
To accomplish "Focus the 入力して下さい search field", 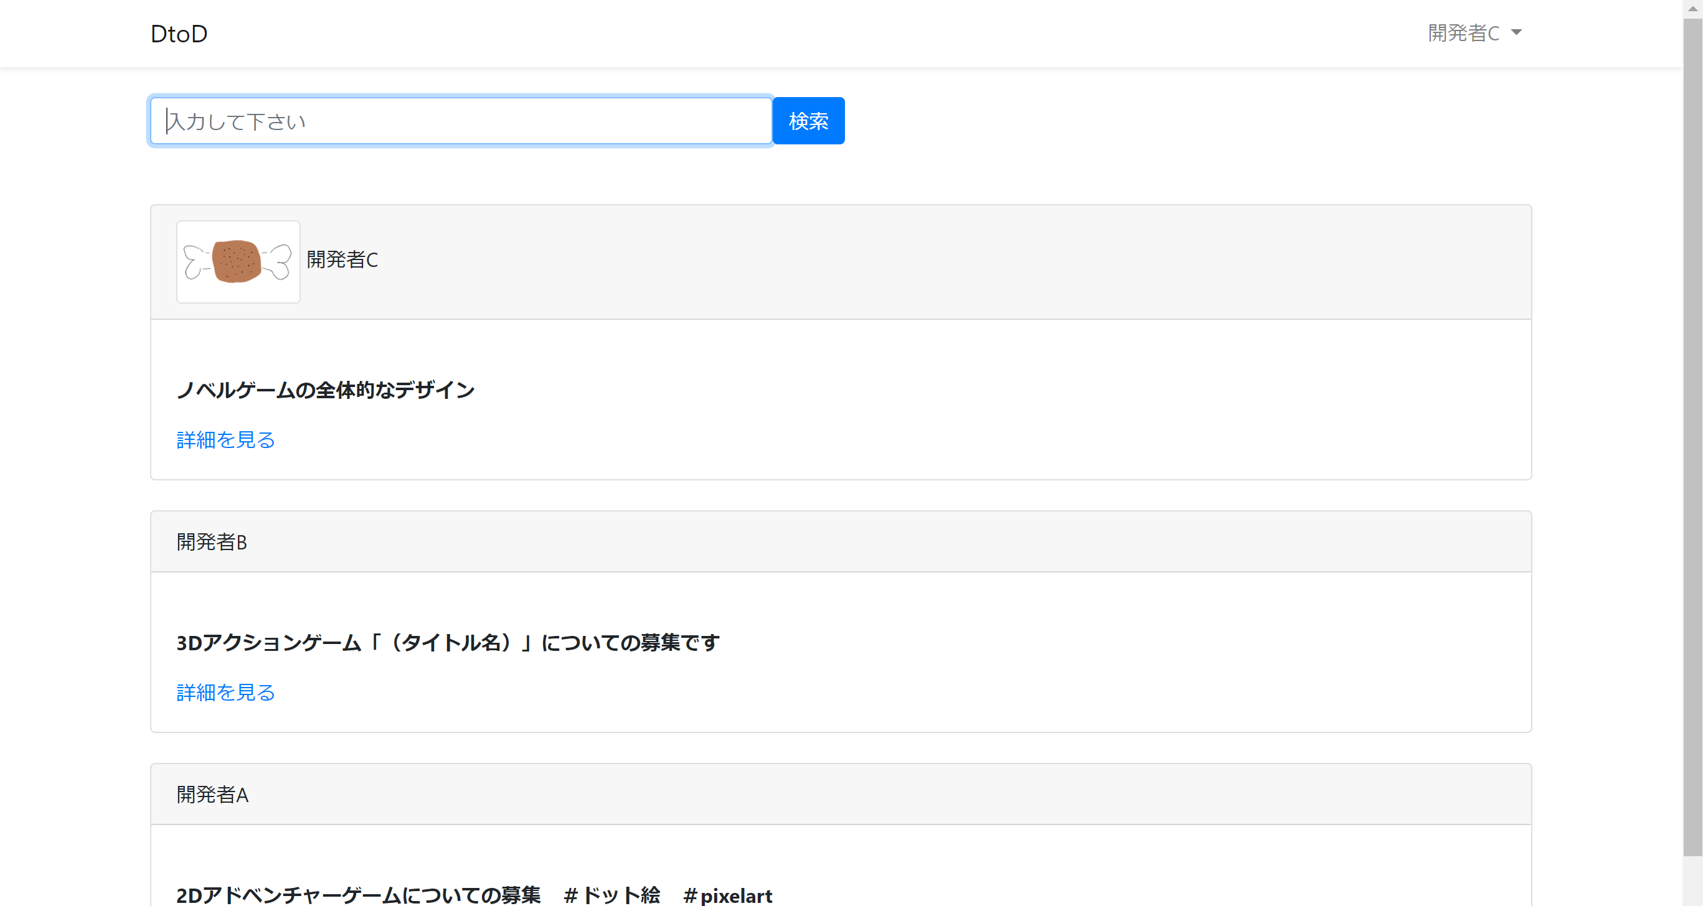I will click(x=461, y=121).
